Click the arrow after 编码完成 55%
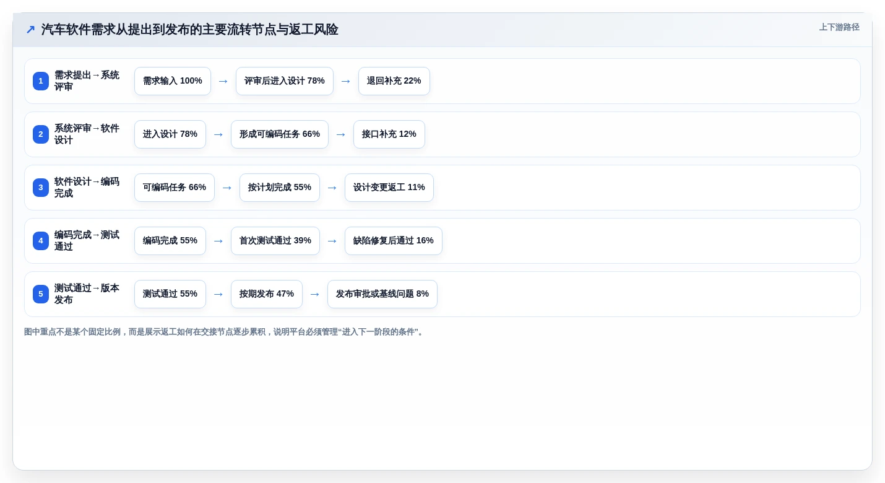 218,241
